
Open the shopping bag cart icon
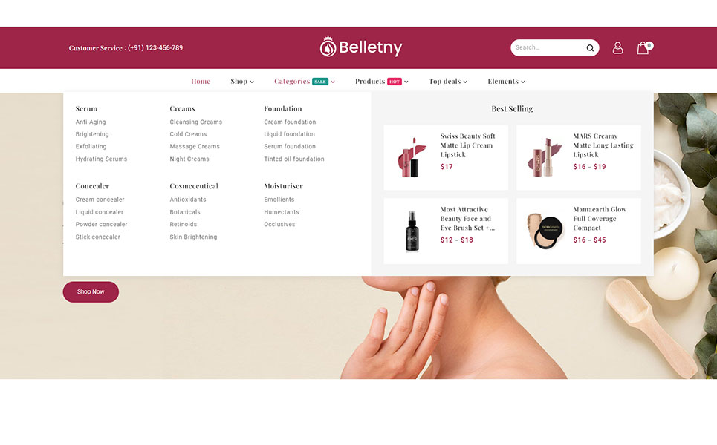644,47
